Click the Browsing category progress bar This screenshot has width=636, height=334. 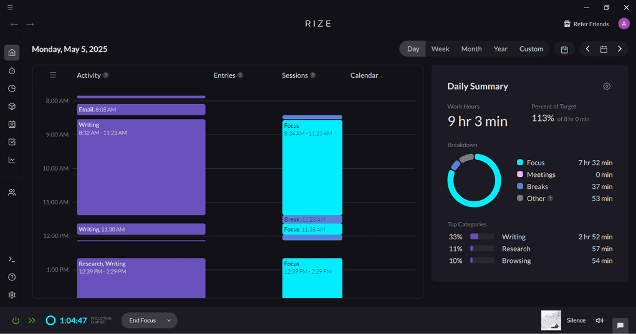tap(482, 260)
